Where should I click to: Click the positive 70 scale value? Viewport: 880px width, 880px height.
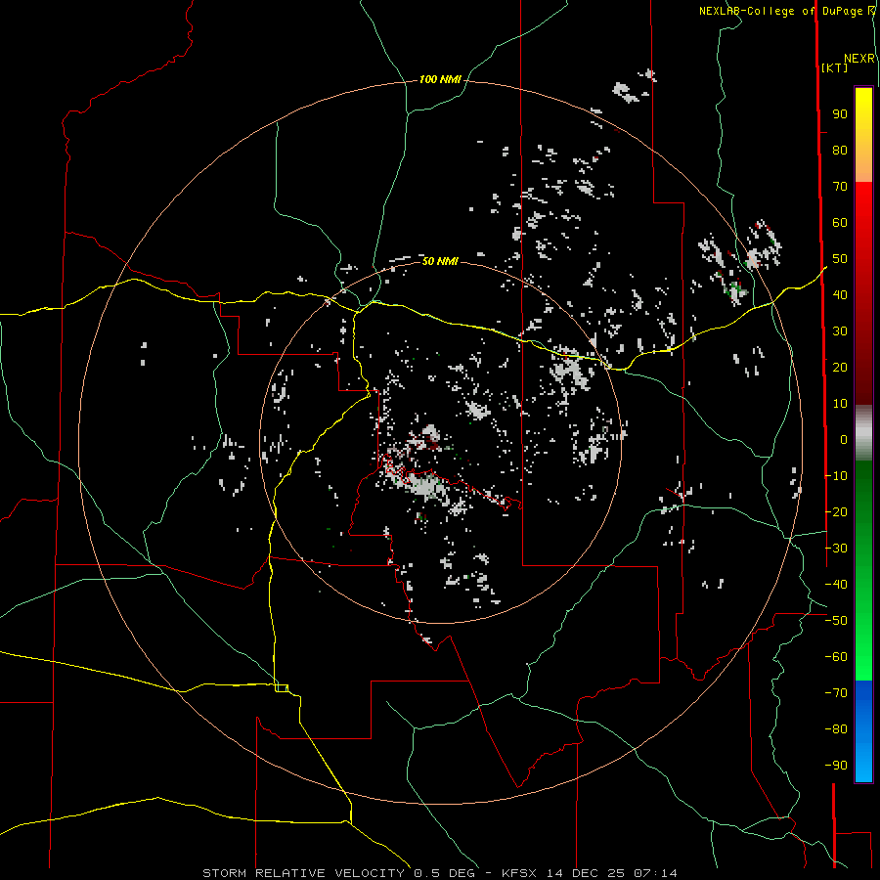pyautogui.click(x=840, y=187)
